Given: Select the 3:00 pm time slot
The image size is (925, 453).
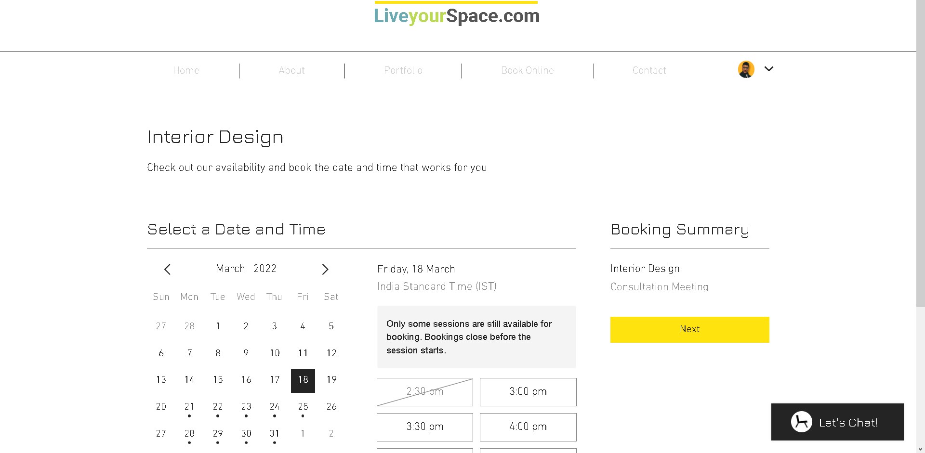Looking at the screenshot, I should click(528, 392).
